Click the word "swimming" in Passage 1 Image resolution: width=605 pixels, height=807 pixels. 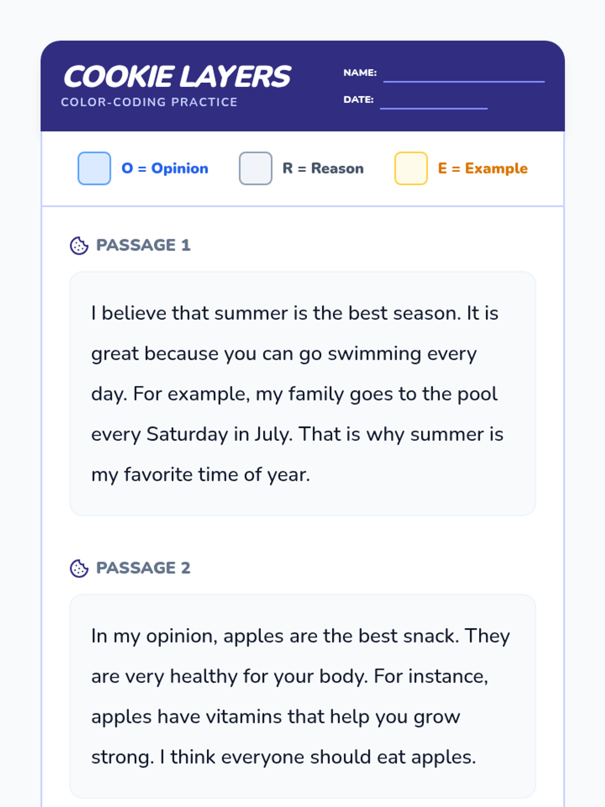(374, 354)
